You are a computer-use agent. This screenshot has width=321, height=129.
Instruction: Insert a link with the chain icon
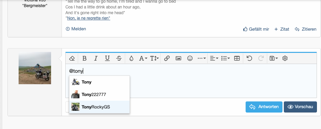167,59
